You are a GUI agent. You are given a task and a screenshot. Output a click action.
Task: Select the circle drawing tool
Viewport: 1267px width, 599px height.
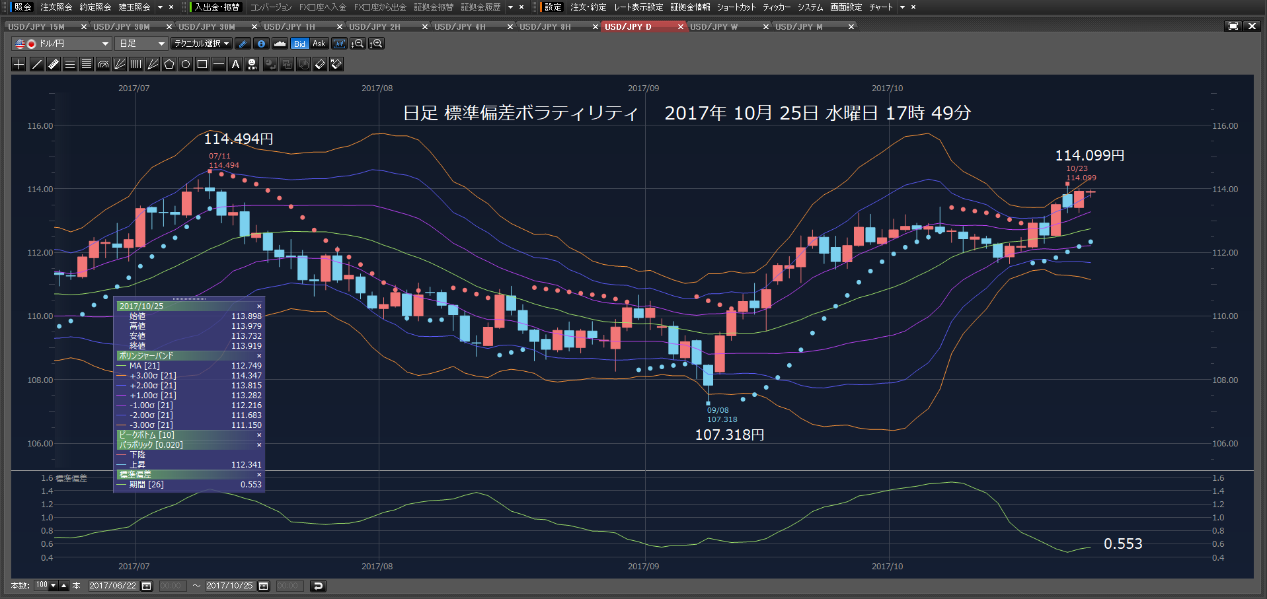pyautogui.click(x=186, y=64)
